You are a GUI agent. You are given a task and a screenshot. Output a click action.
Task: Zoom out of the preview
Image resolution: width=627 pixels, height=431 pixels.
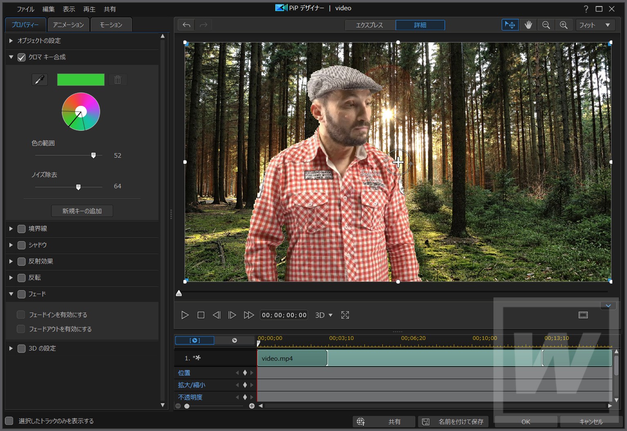tap(546, 25)
